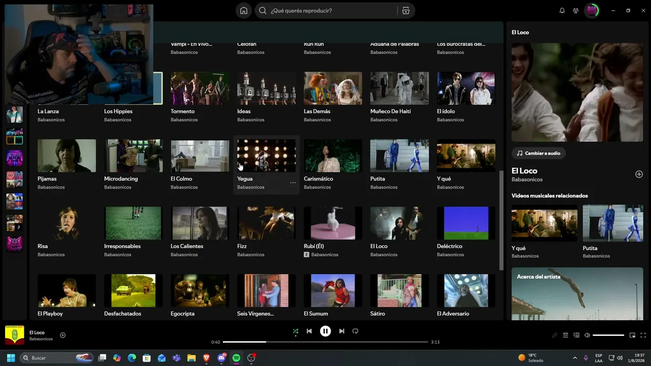Skip to the next track
The height and width of the screenshot is (366, 651).
[x=342, y=331]
